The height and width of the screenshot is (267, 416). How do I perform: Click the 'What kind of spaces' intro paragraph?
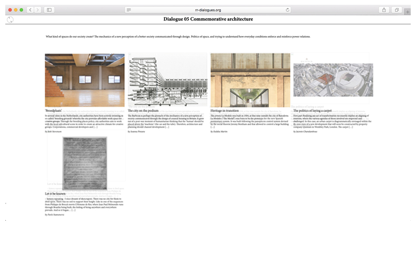178,37
